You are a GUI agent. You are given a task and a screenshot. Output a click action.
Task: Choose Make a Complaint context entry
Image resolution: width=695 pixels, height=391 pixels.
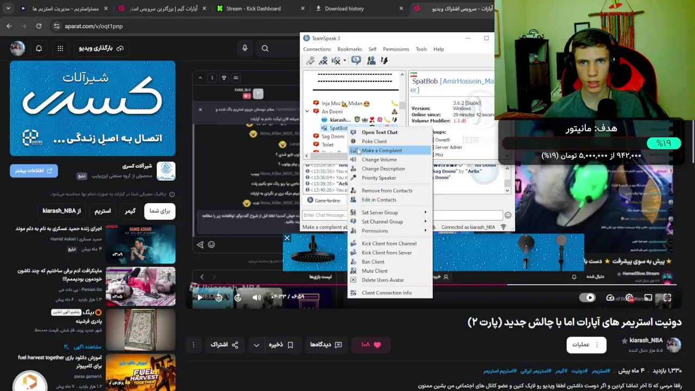point(390,150)
